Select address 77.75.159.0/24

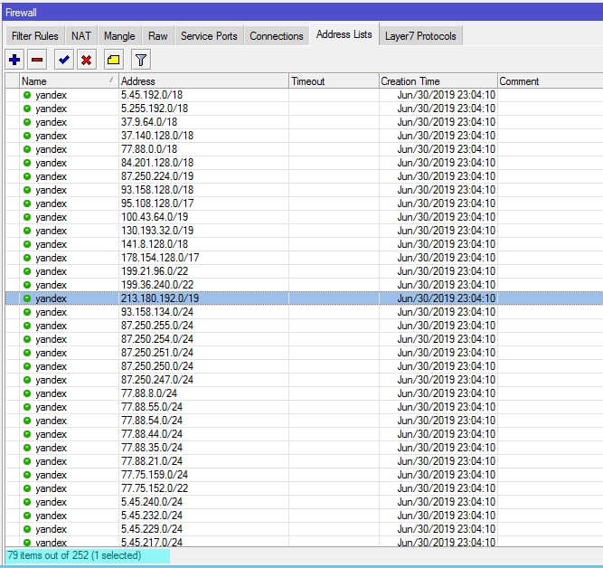pos(155,475)
